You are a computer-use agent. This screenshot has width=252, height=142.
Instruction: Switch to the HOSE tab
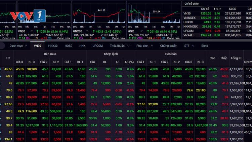point(68,46)
